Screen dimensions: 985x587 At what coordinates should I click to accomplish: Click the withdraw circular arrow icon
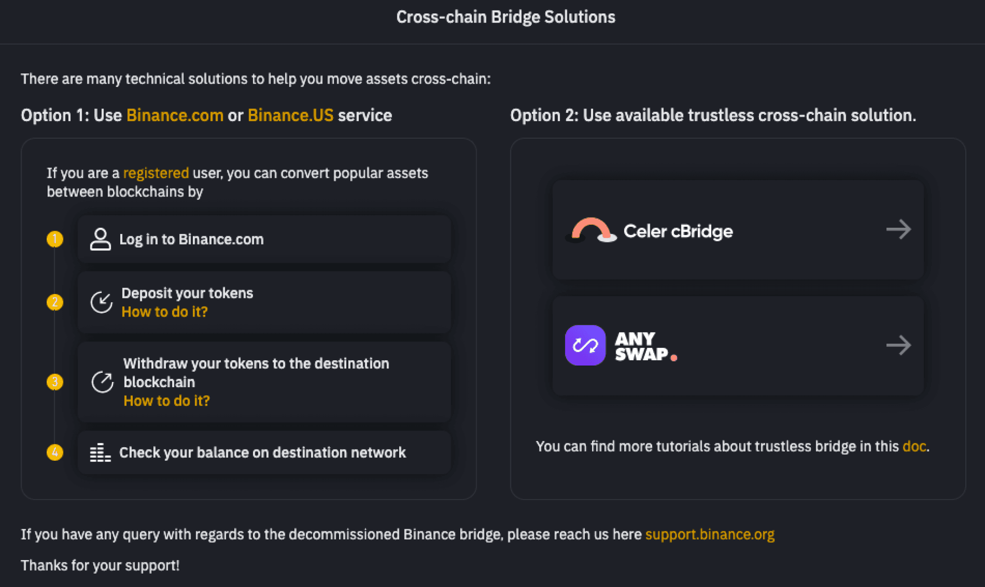[x=102, y=382]
